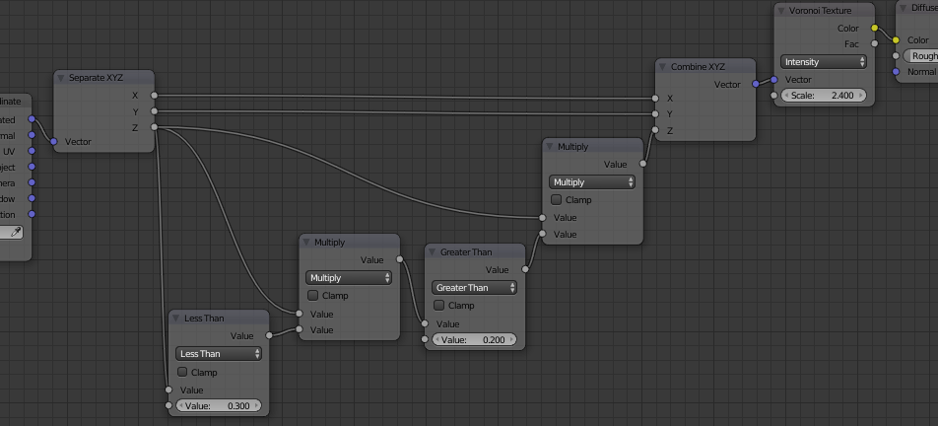This screenshot has height=426, width=938.
Task: Click the Value 0.300 field in Less Than
Action: click(x=219, y=405)
